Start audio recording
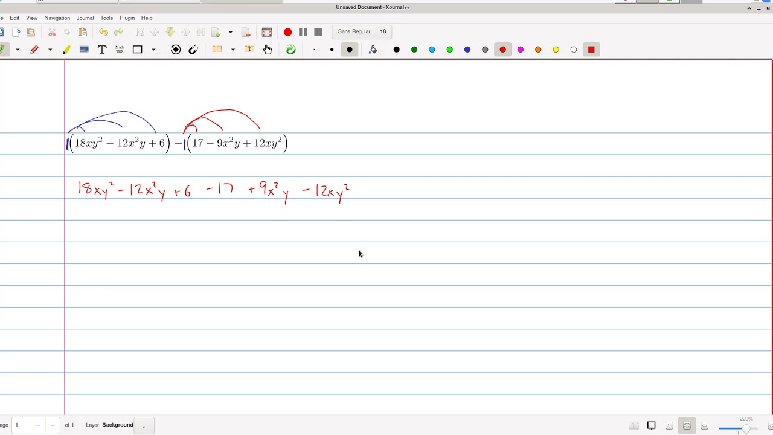 [x=287, y=32]
